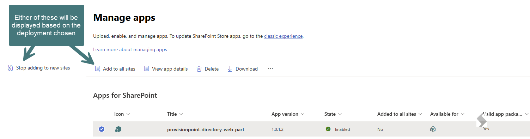530x139 pixels.
Task: Click the Valid app package column header
Action: 503,114
